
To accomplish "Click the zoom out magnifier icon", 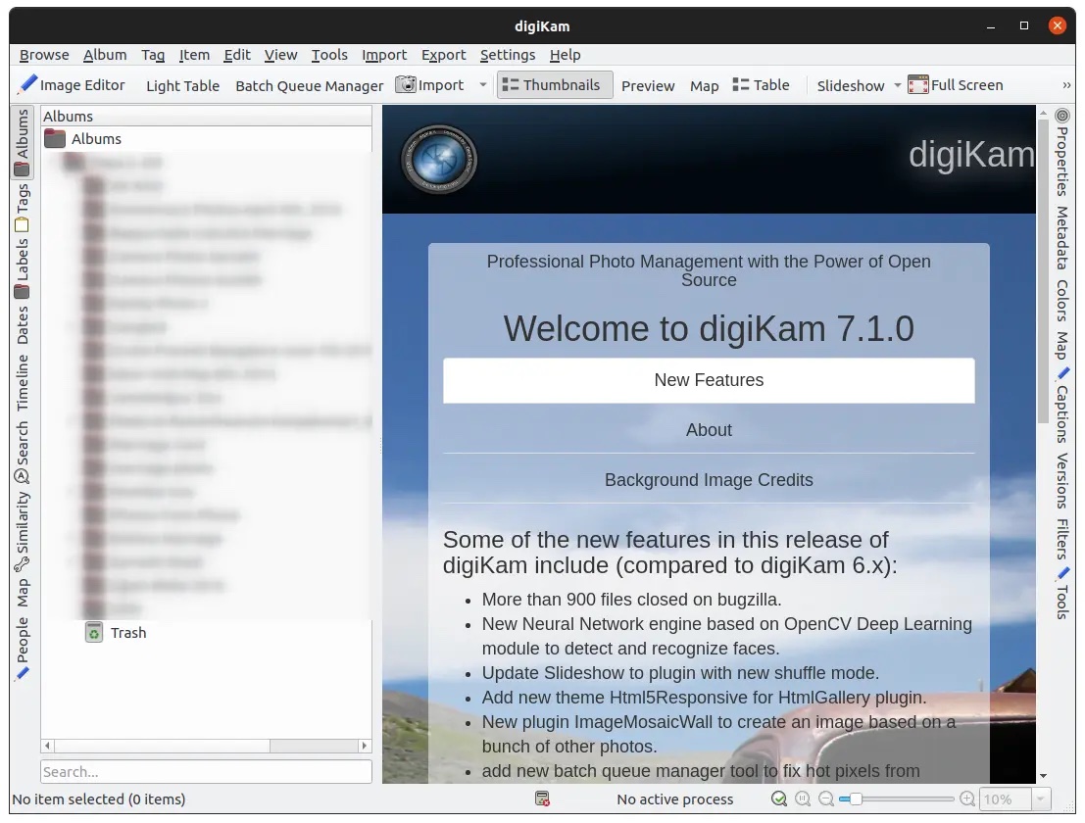I will [x=826, y=799].
